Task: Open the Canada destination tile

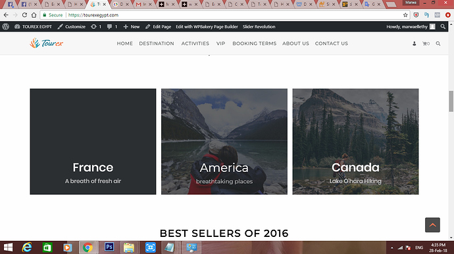Action: pos(355,142)
